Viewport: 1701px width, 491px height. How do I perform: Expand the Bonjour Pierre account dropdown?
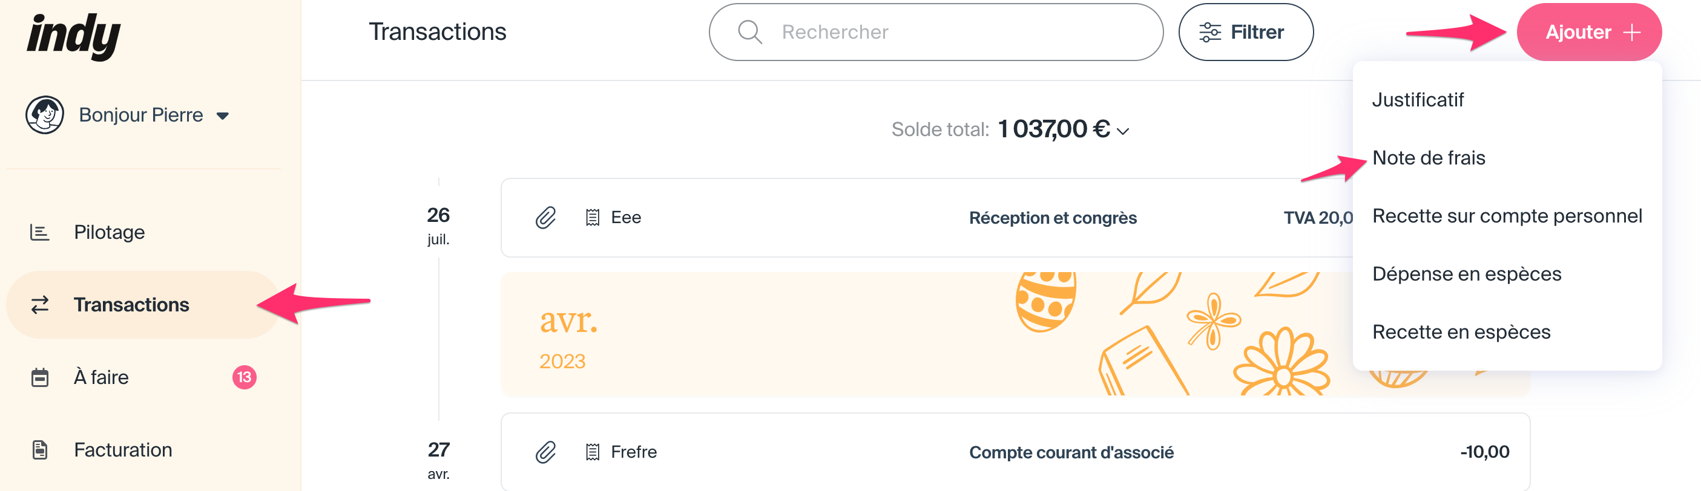tap(223, 116)
